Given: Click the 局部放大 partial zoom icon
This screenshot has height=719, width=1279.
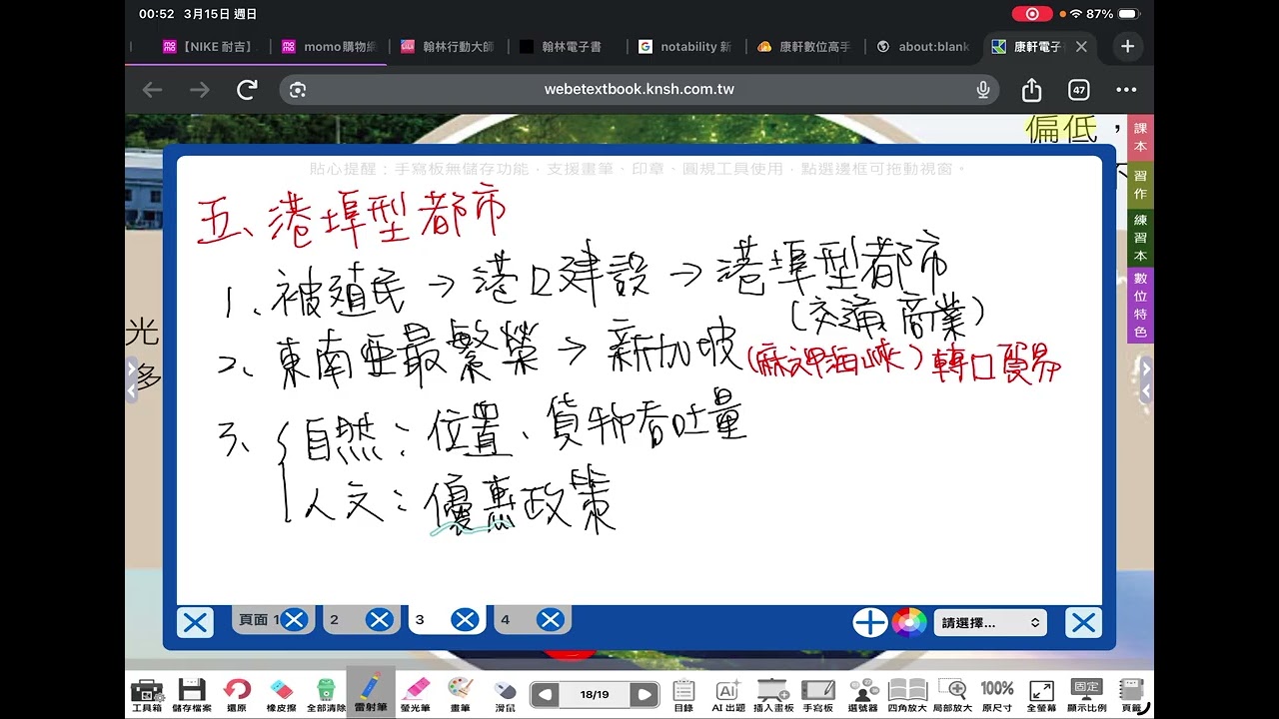Looking at the screenshot, I should (x=952, y=694).
